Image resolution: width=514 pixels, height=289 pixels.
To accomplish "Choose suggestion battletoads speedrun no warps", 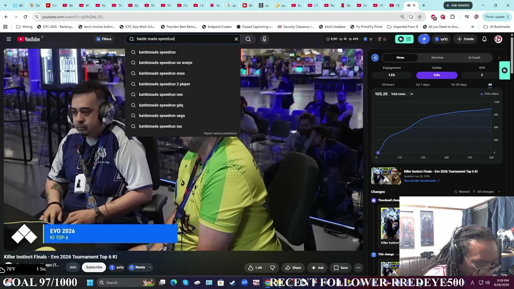I will [183, 63].
